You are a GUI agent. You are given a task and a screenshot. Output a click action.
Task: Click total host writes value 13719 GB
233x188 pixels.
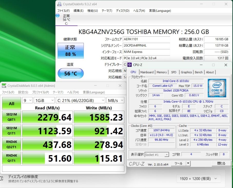pos(217,45)
